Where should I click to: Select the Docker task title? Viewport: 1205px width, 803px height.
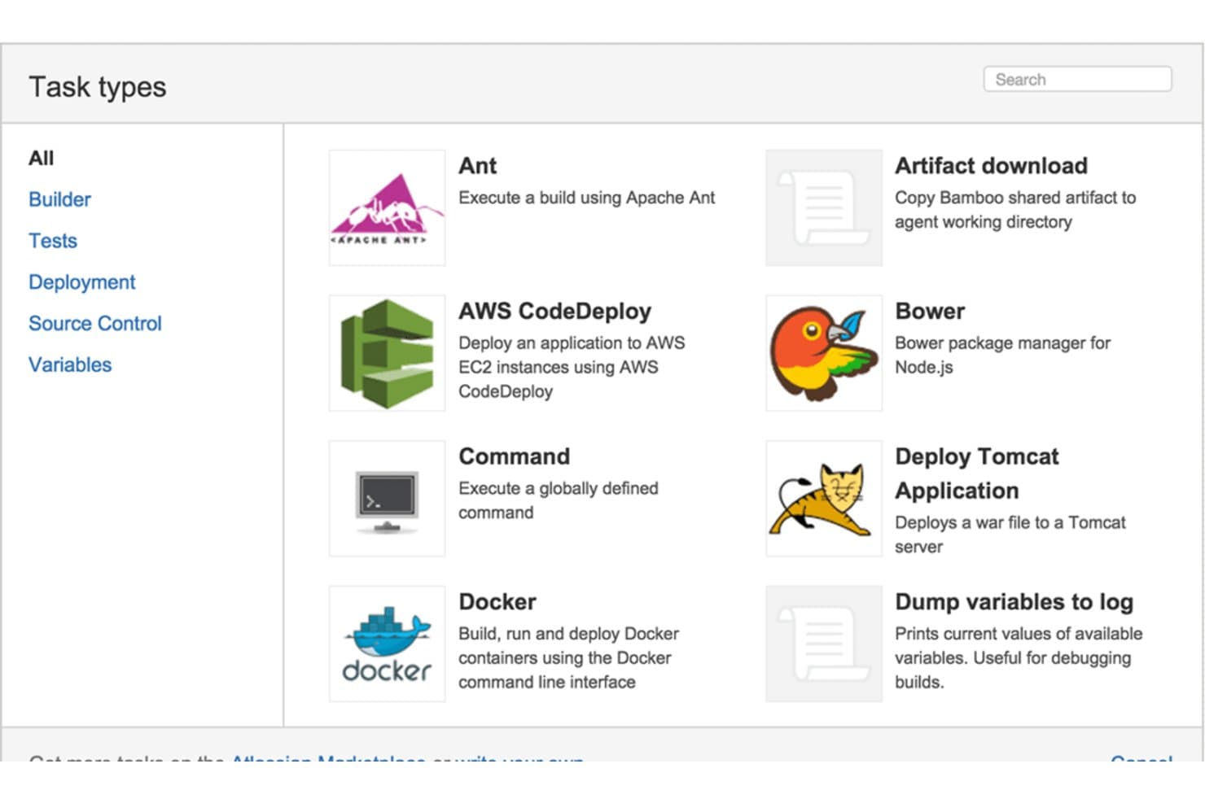[497, 602]
